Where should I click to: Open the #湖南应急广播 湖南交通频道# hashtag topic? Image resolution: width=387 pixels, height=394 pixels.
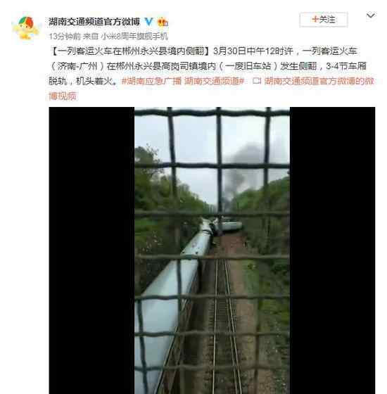coord(183,81)
